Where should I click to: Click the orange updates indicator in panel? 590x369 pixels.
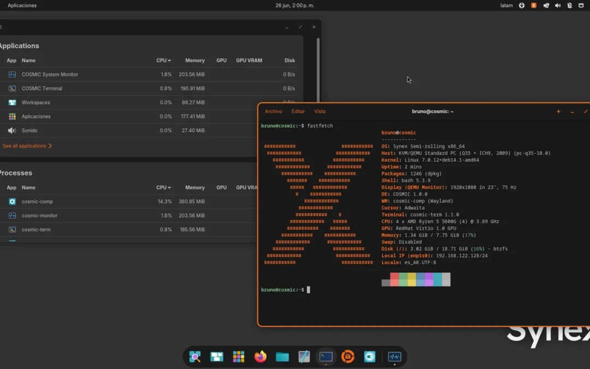(x=534, y=5)
